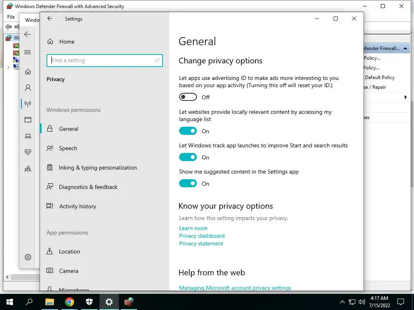Open Device security laptop icon
The image size is (414, 310).
(x=28, y=136)
